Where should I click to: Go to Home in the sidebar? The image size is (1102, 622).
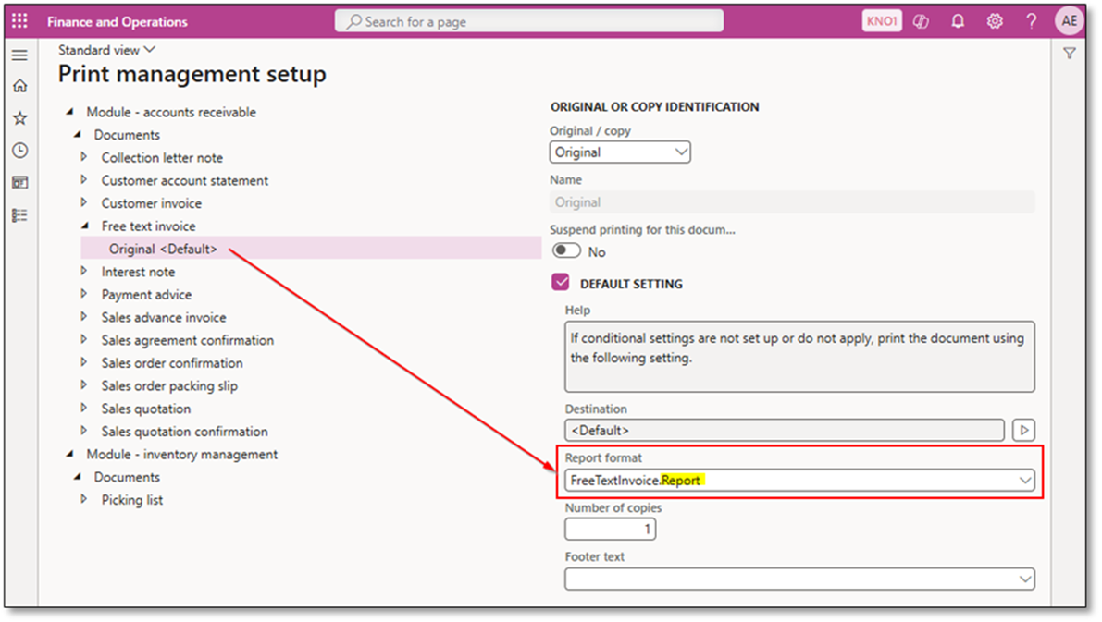(19, 86)
